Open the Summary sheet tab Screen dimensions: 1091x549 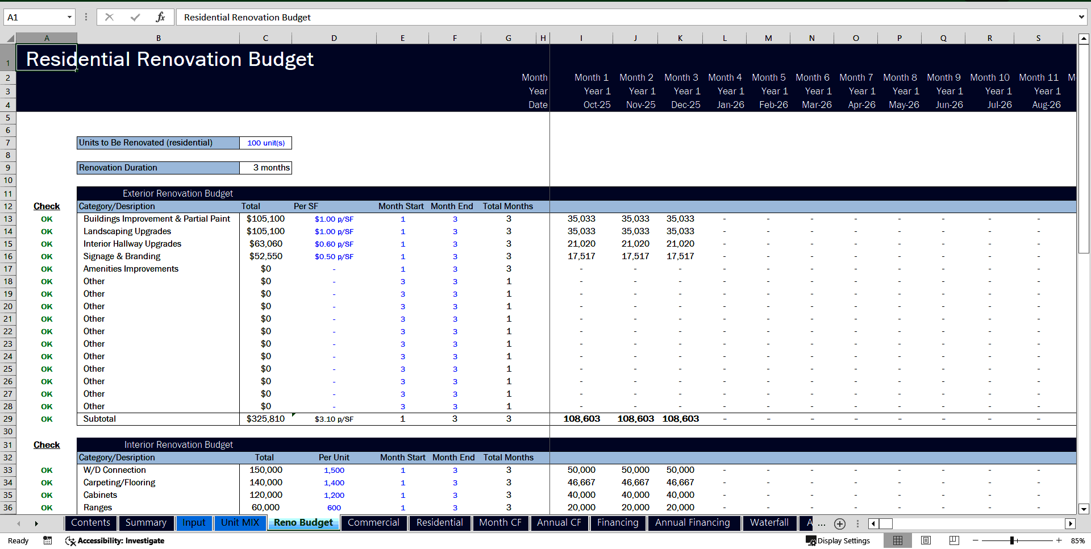point(146,523)
